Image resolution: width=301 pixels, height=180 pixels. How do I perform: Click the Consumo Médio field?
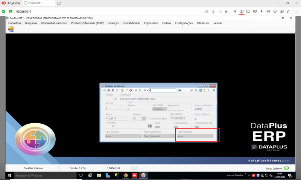[x=204, y=109]
